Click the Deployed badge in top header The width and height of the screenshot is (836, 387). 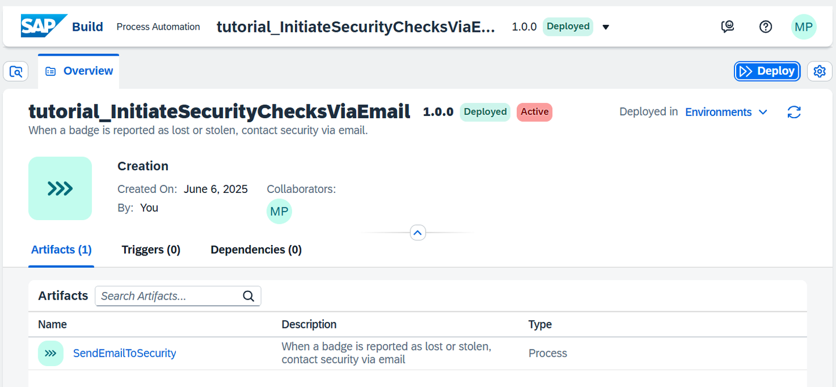[568, 27]
